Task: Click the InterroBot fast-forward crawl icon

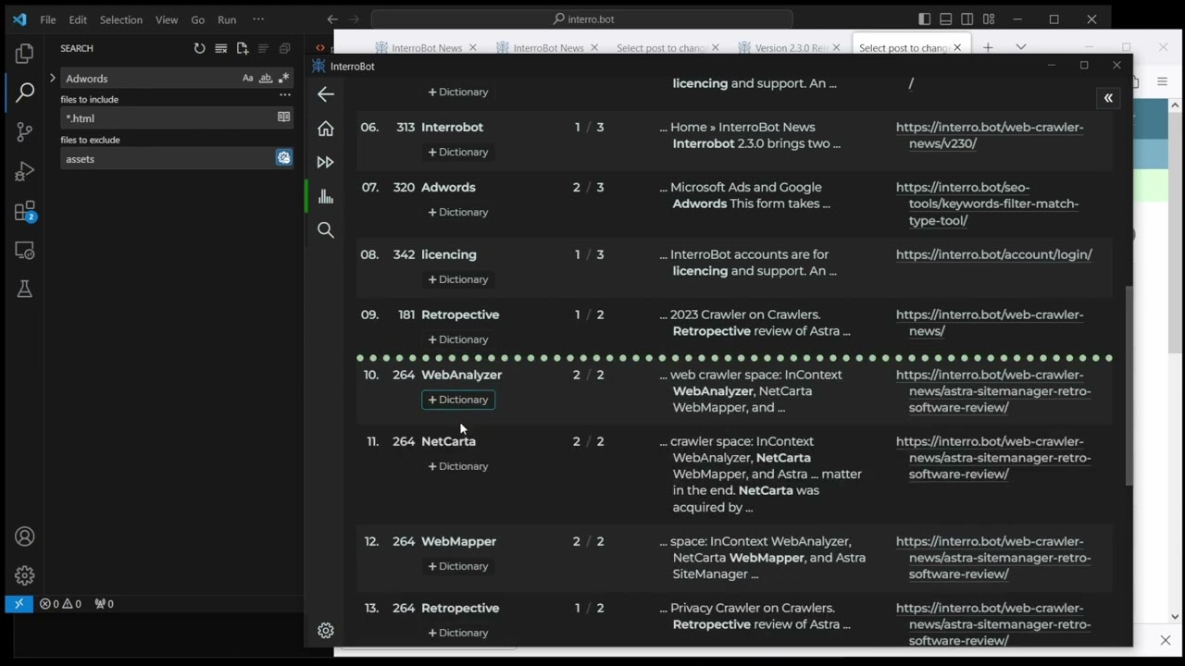Action: [x=326, y=162]
